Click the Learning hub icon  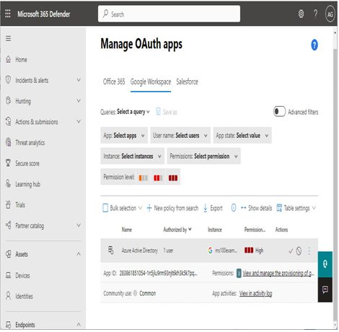pos(8,184)
